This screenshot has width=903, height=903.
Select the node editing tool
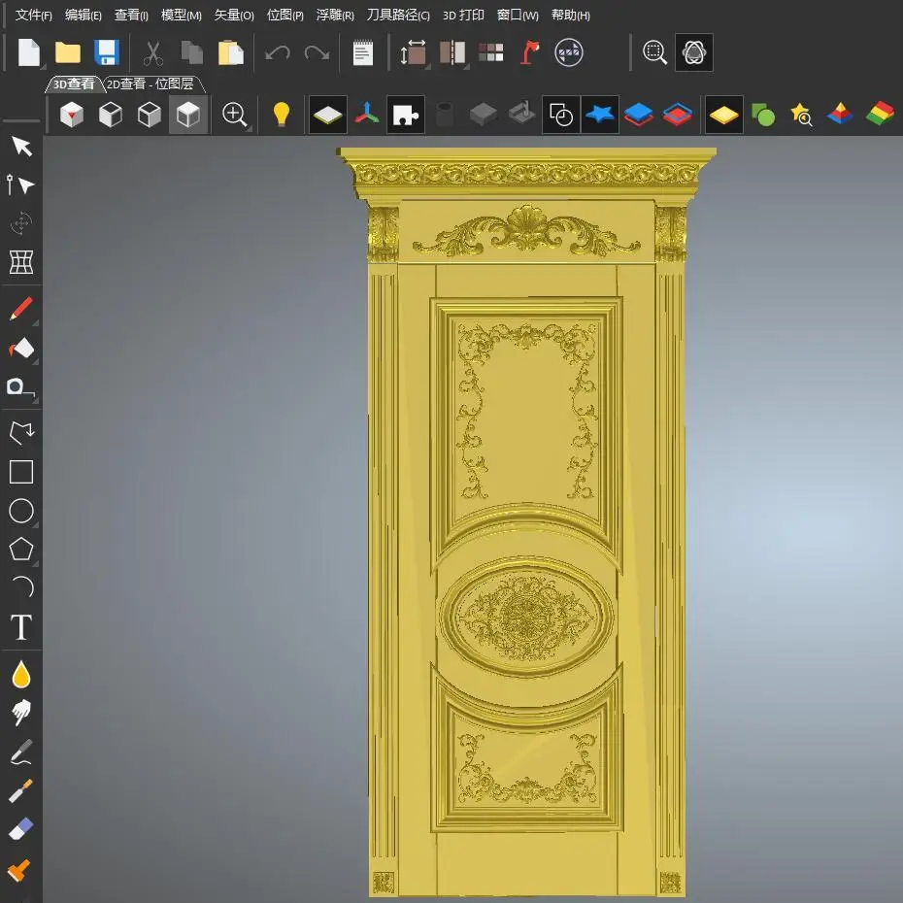[x=20, y=184]
